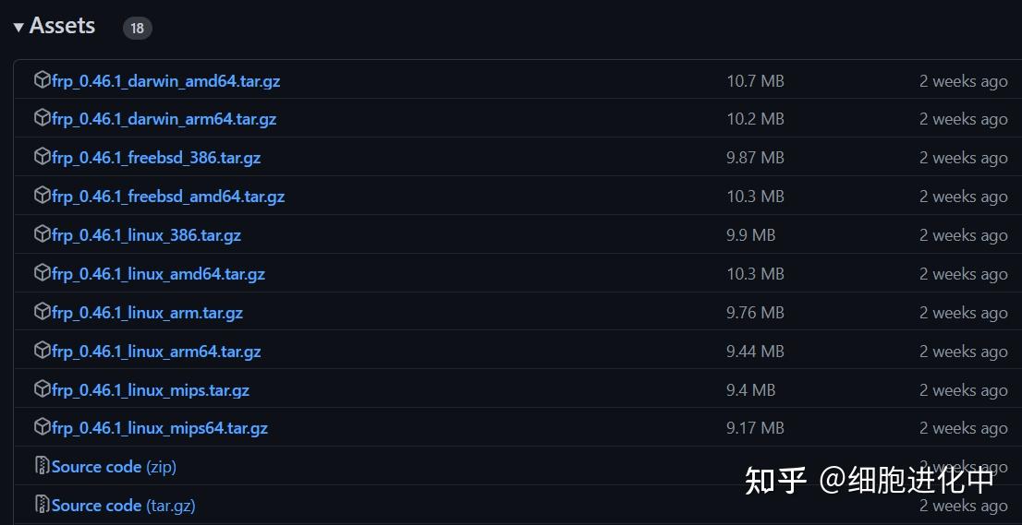Click the 2 weeks ago timestamp for darwin_amd64
Screen dimensions: 1022x525
click(964, 81)
